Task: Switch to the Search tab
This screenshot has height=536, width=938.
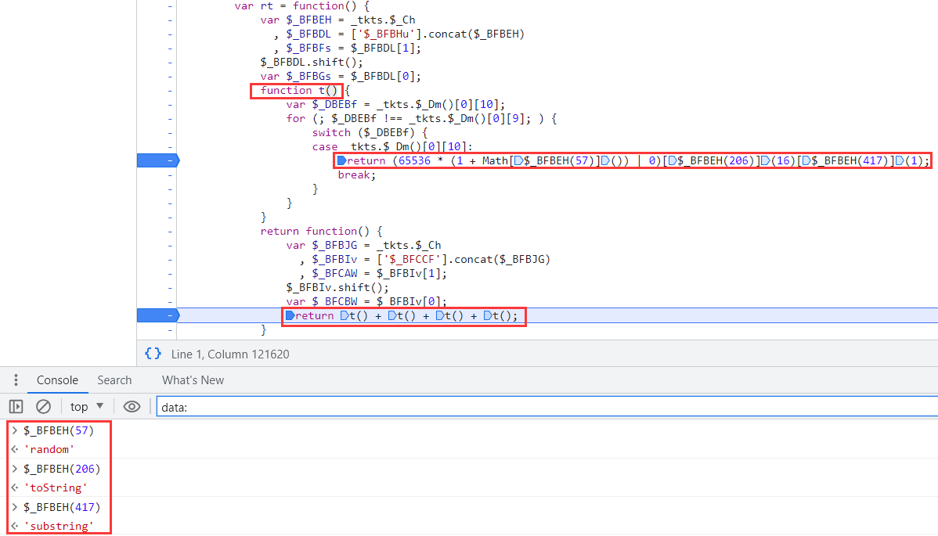Action: tap(114, 380)
